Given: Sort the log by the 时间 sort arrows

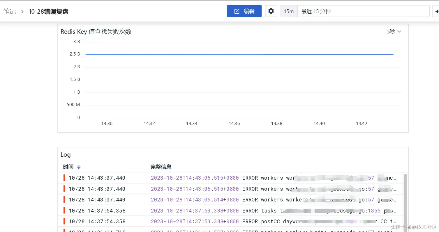Looking at the screenshot, I should coord(79,167).
